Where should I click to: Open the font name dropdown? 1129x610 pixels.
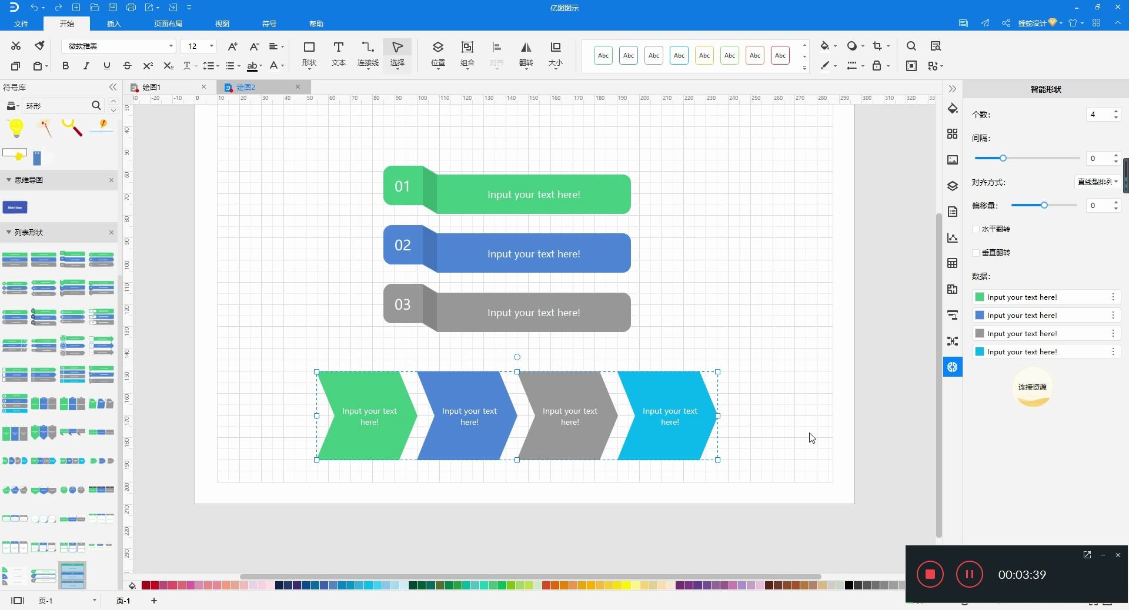click(171, 46)
